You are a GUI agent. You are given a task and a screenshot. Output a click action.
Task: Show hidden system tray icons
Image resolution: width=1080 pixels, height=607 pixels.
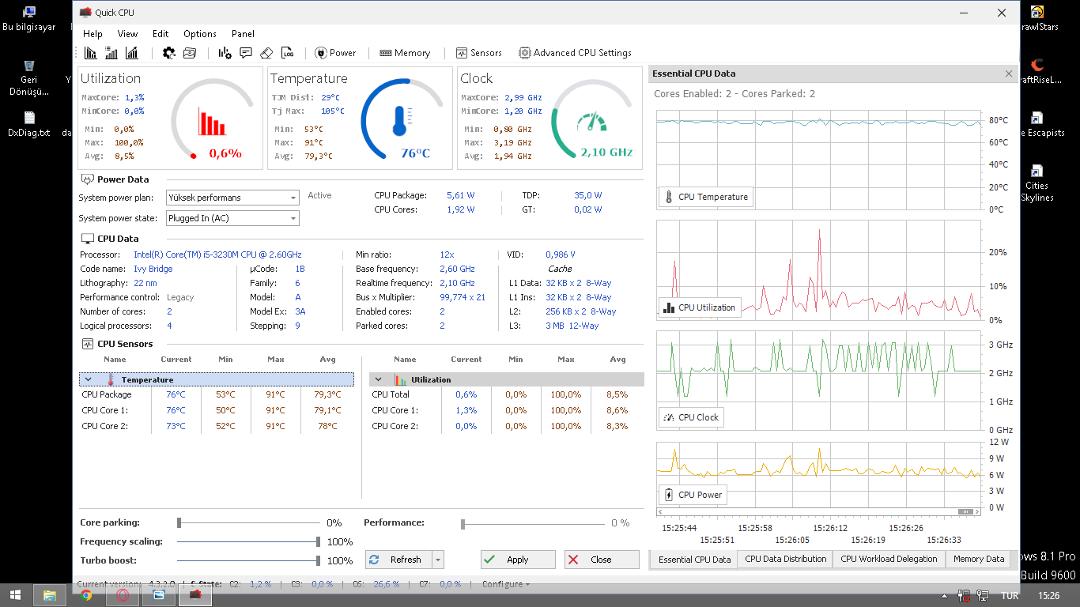point(946,596)
